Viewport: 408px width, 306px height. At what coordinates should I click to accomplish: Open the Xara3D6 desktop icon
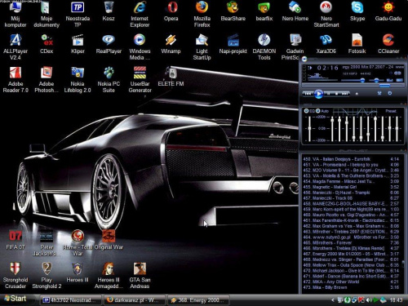(x=326, y=44)
